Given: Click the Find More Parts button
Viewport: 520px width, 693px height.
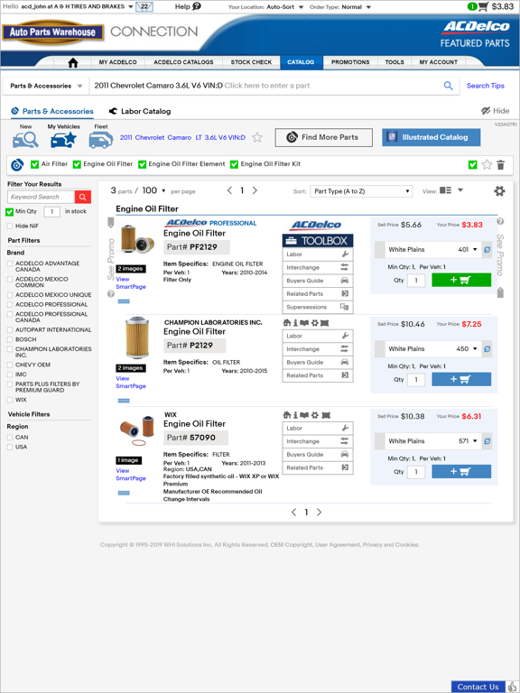Looking at the screenshot, I should pos(324,137).
